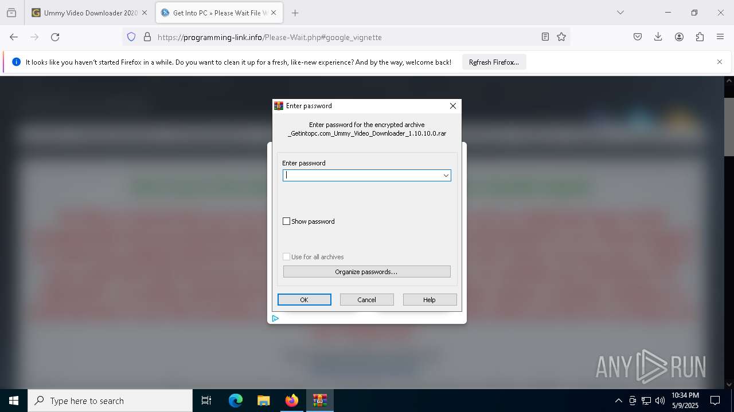
Task: Launch Microsoft Edge from taskbar
Action: click(x=236, y=401)
